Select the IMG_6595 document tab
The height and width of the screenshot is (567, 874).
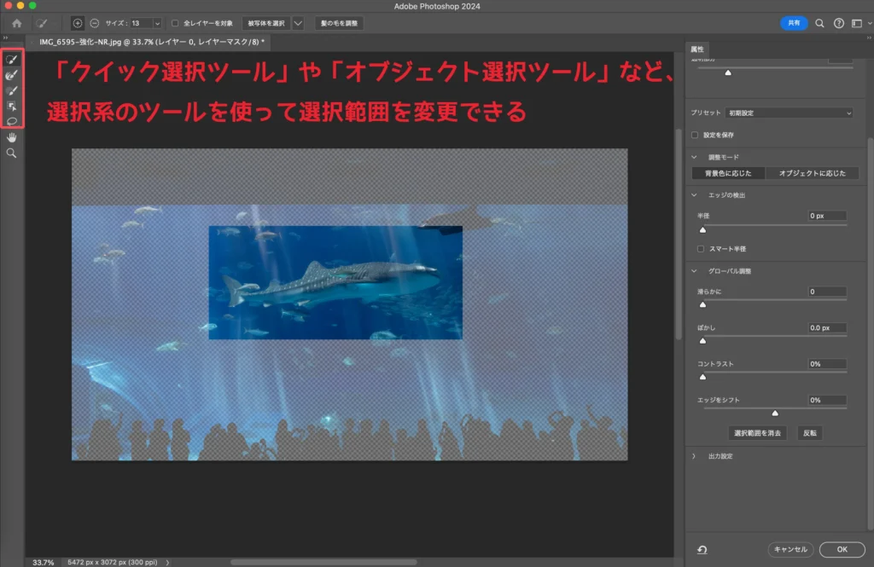click(150, 41)
